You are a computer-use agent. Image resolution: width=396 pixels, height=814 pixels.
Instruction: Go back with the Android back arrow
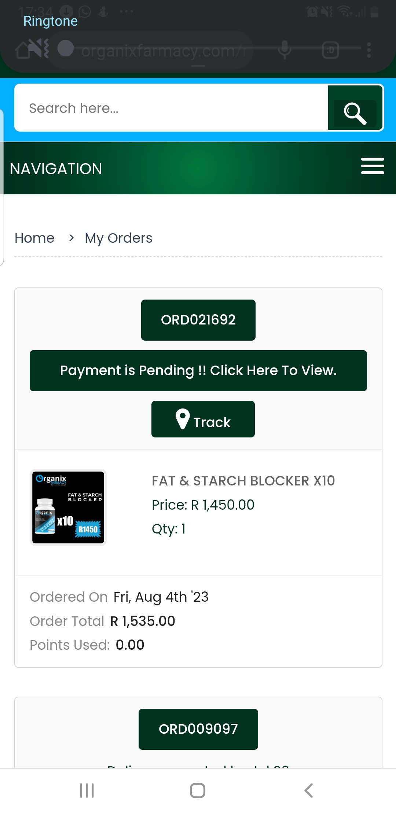(x=309, y=791)
